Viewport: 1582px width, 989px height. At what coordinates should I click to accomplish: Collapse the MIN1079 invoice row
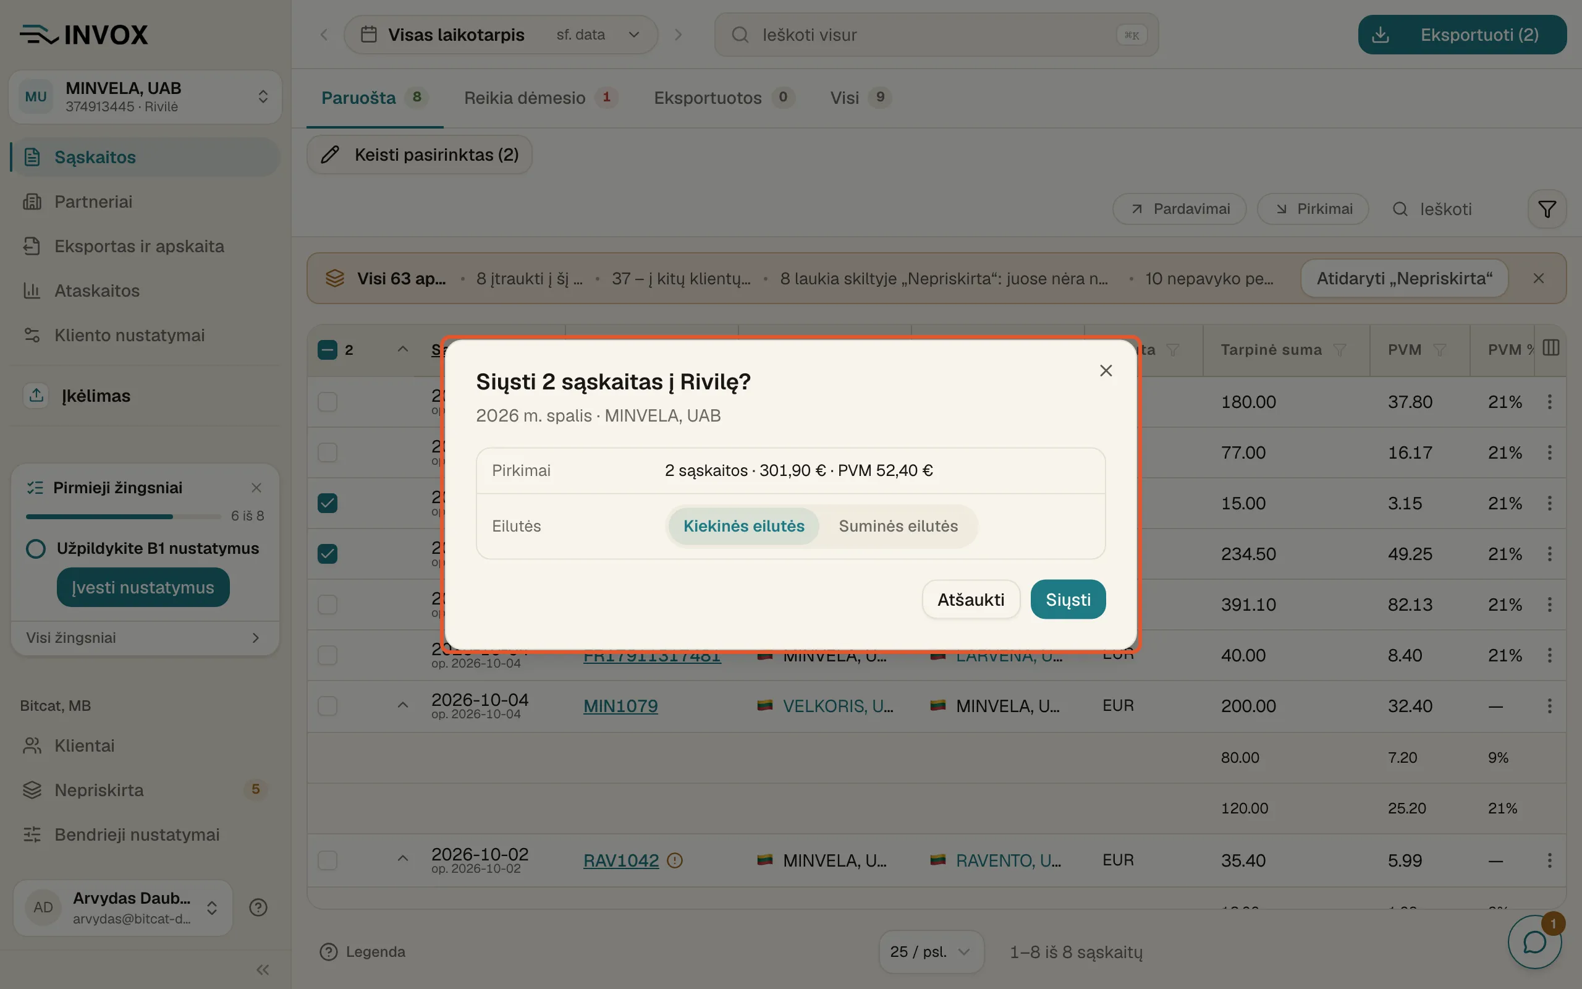click(403, 705)
